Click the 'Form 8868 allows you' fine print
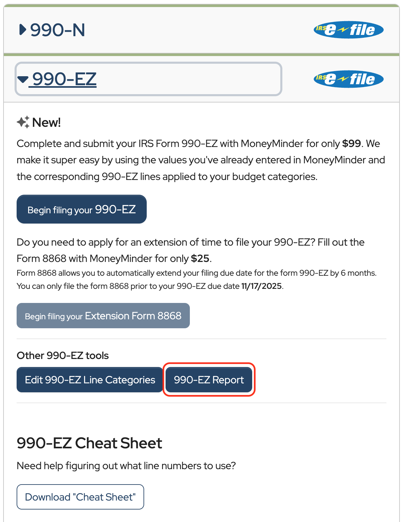Image resolution: width=404 pixels, height=522 pixels. click(196, 273)
